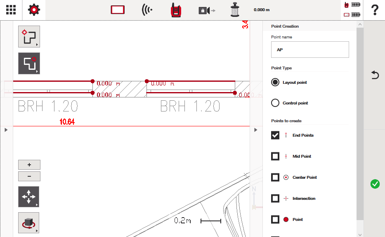
Task: Click the red rectangle controller icon
Action: tap(118, 10)
